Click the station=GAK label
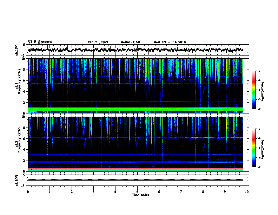 (x=131, y=42)
